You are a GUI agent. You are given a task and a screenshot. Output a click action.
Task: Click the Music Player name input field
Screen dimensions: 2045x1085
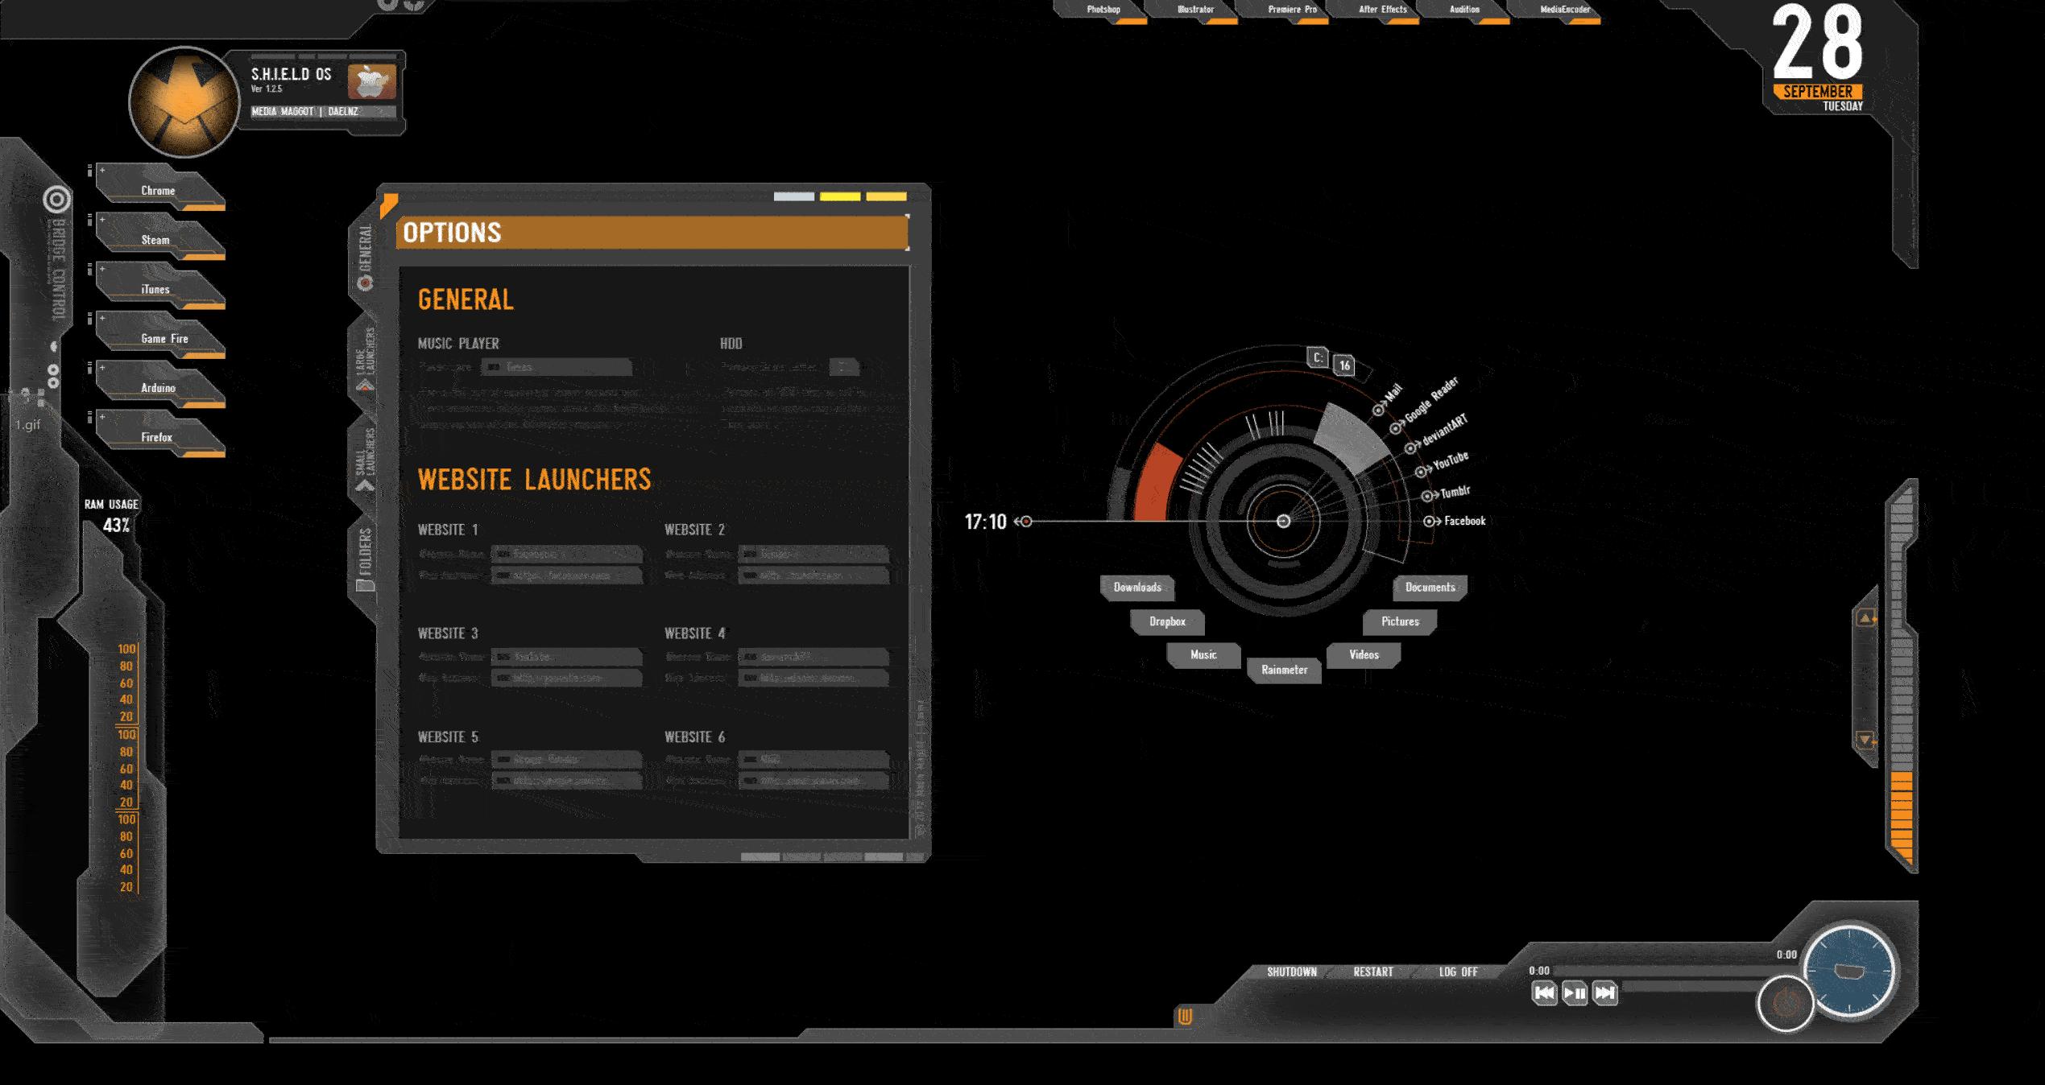click(x=557, y=367)
